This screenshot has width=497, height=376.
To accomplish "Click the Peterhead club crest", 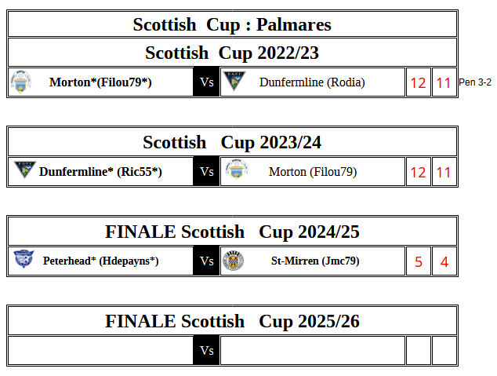I will (x=24, y=261).
